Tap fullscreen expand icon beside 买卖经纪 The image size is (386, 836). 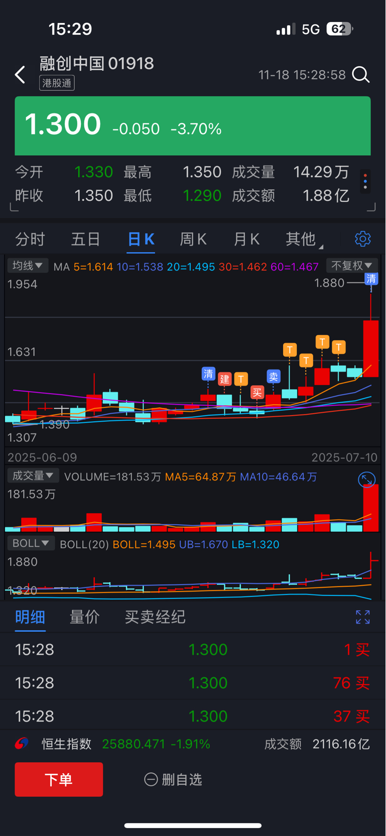(x=362, y=617)
